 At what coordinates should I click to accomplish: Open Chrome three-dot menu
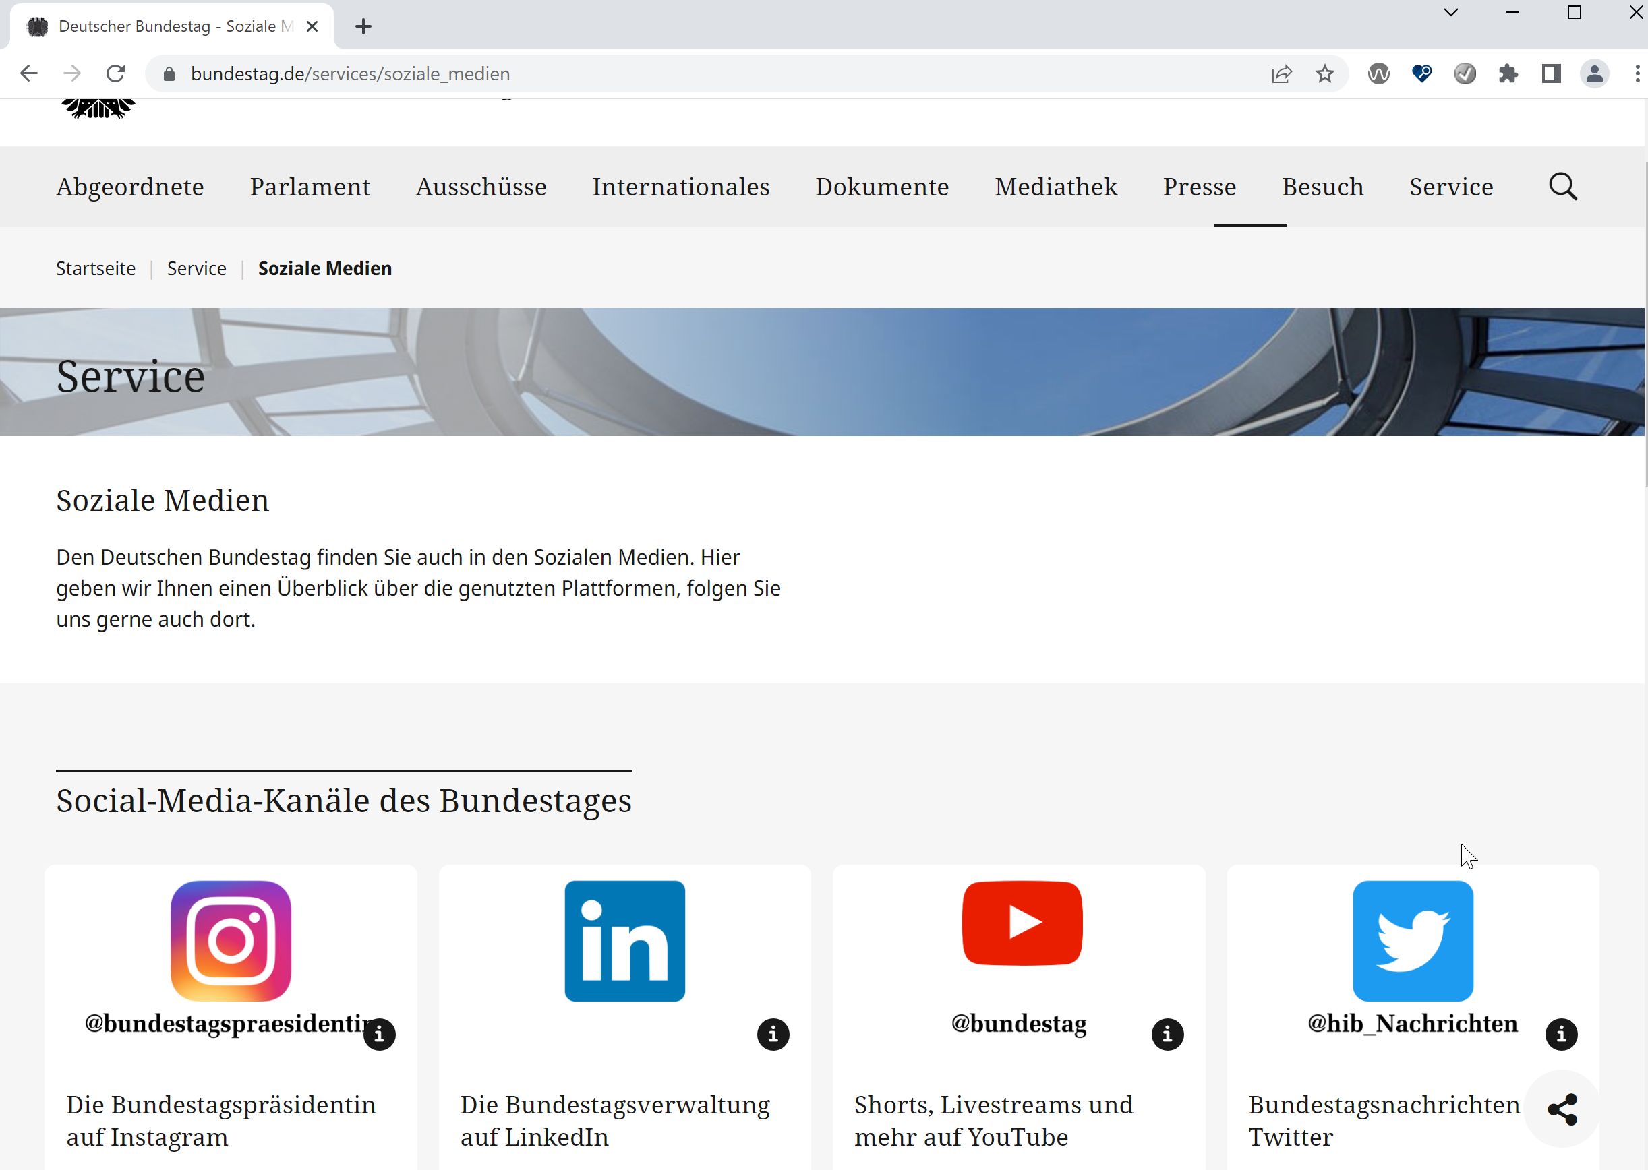tap(1637, 73)
